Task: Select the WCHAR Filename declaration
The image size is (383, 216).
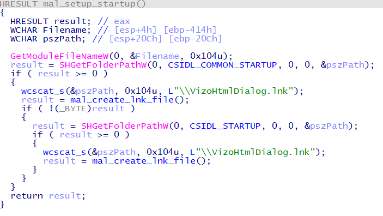Action: (x=50, y=30)
